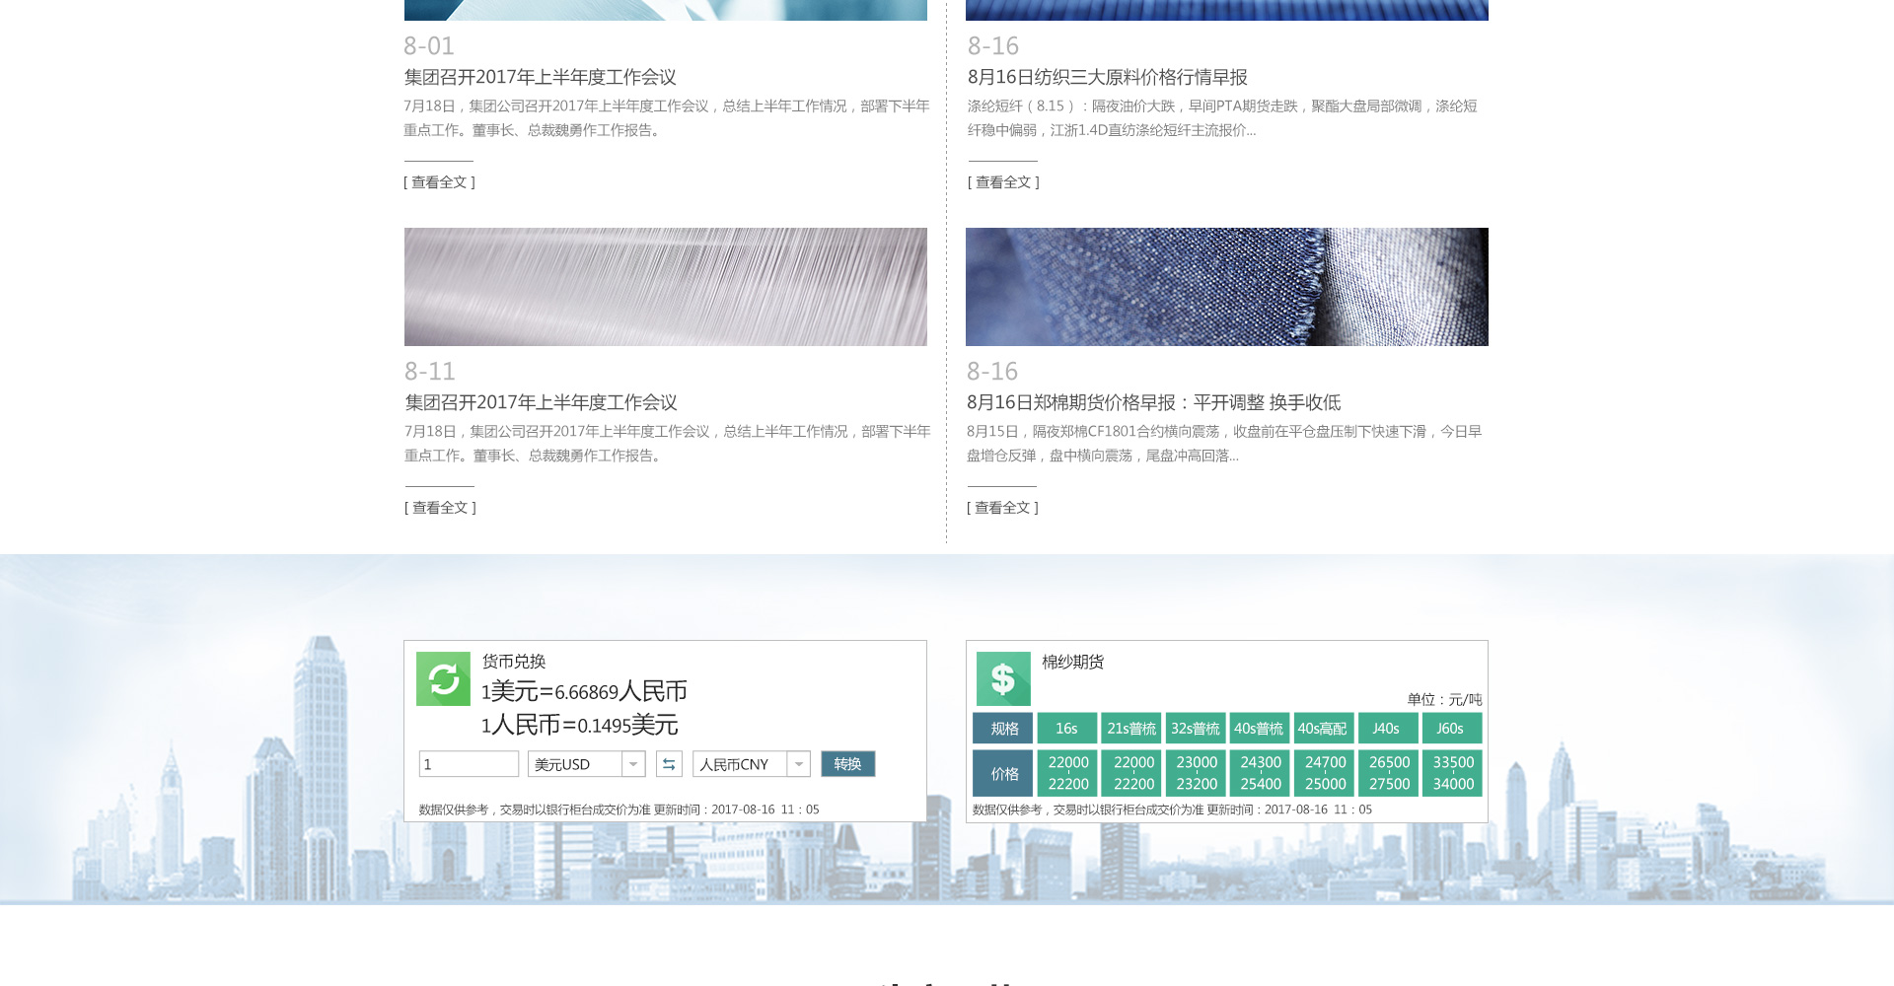Swap currencies with the exchange arrows icon
The width and height of the screenshot is (1894, 986).
pyautogui.click(x=669, y=764)
